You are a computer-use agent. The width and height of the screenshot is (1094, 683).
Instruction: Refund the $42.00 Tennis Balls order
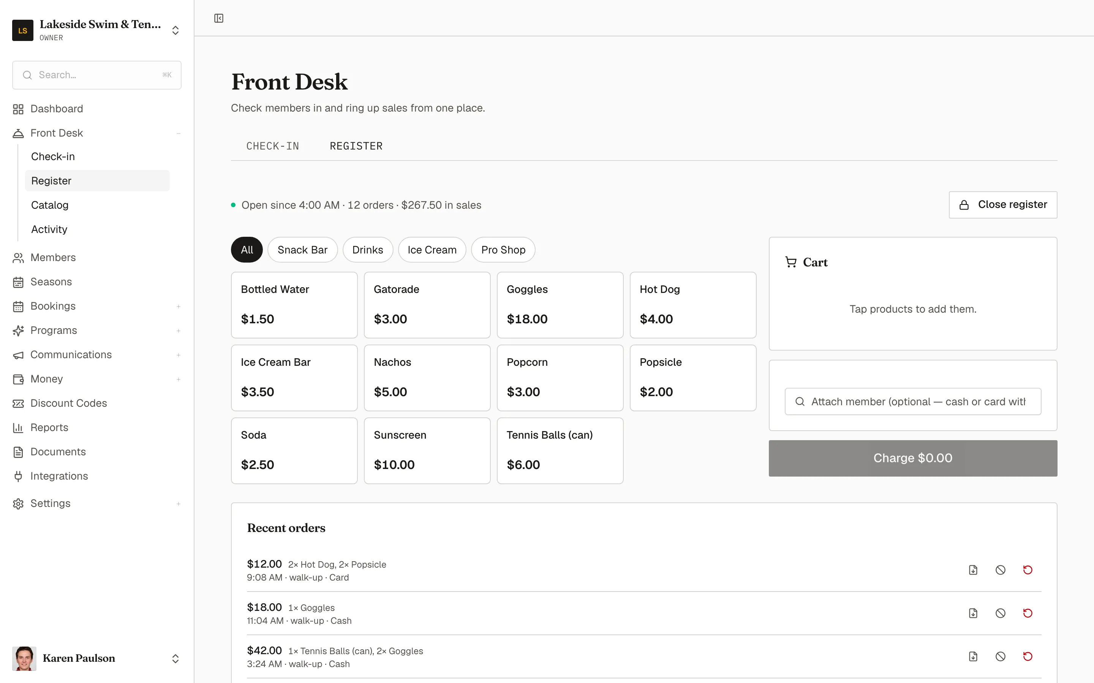click(x=1028, y=657)
